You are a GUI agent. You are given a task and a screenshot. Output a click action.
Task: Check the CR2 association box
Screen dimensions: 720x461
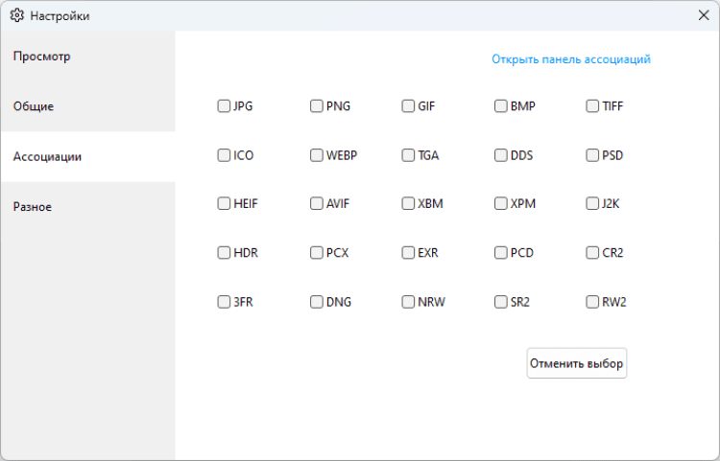click(592, 253)
